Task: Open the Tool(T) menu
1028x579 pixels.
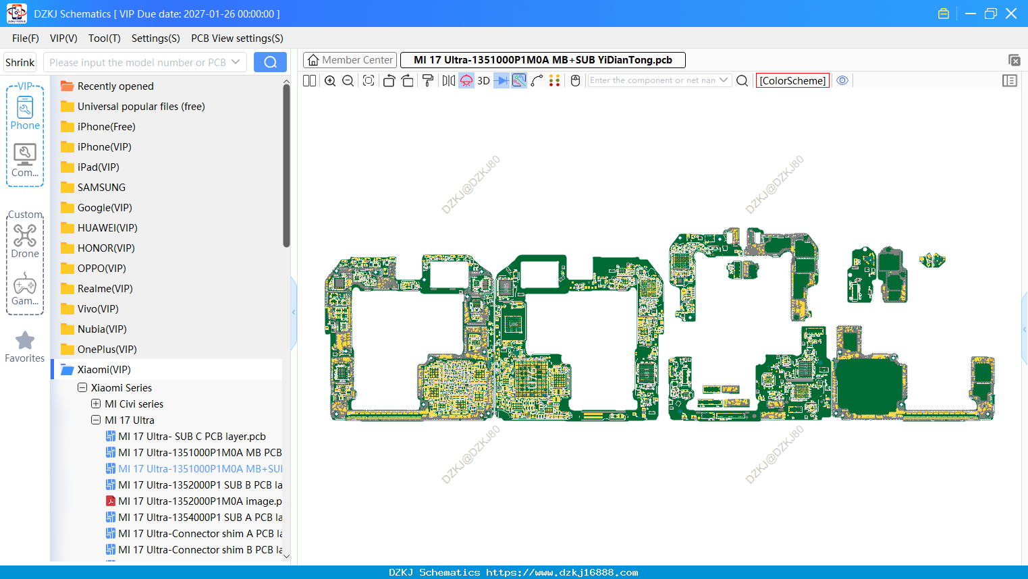Action: [105, 38]
